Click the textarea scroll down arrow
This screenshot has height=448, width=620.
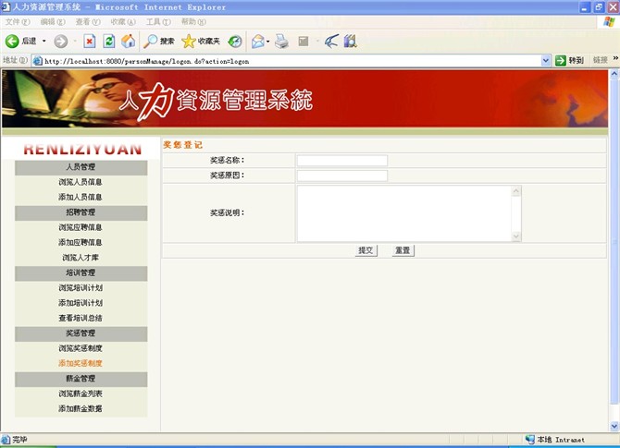click(x=516, y=236)
